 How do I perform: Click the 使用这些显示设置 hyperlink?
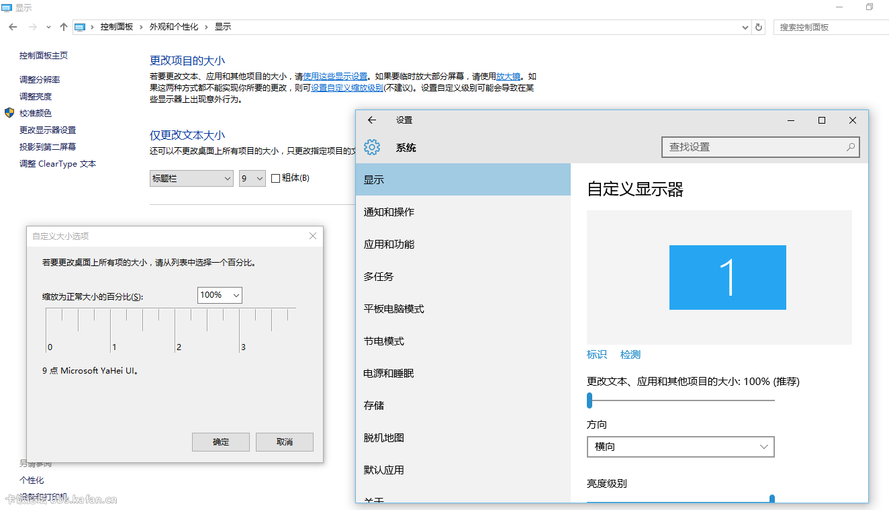[335, 77]
